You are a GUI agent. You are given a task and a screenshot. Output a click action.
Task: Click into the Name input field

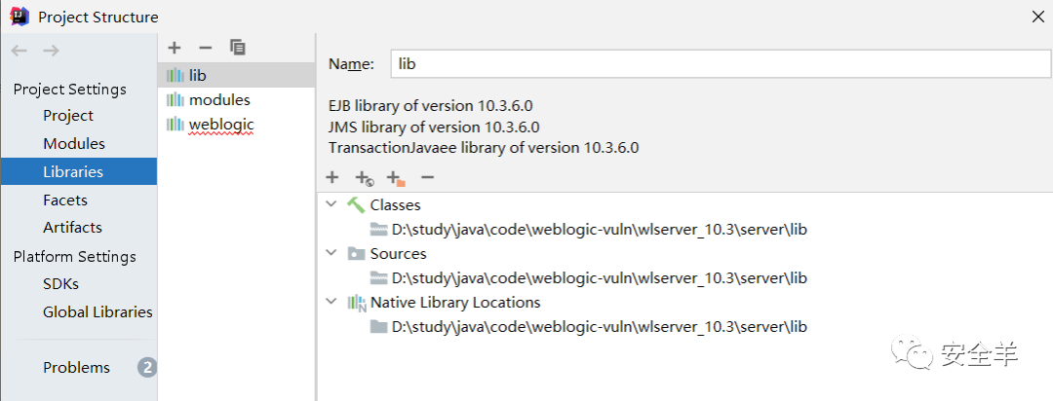click(x=720, y=64)
